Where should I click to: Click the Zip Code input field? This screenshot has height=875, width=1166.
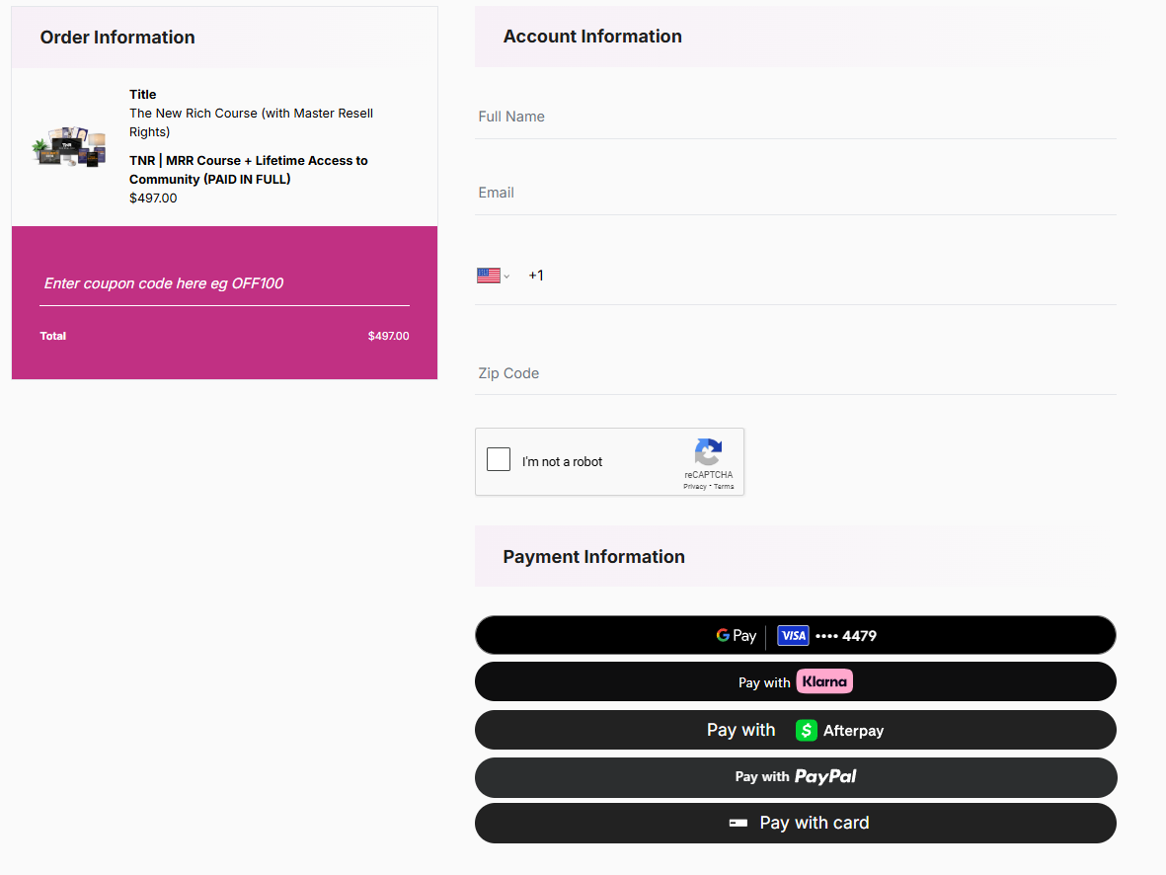795,373
